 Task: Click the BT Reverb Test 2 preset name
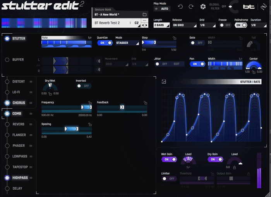107,23
